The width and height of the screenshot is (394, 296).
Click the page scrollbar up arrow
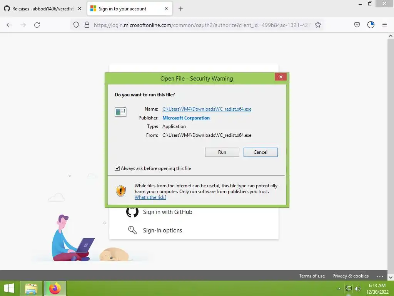click(391, 36)
